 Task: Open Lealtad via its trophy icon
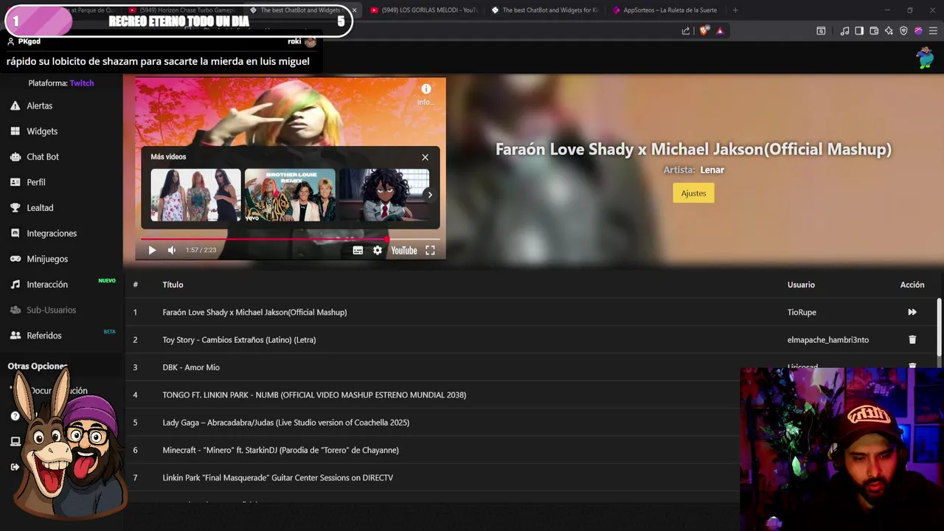click(15, 208)
